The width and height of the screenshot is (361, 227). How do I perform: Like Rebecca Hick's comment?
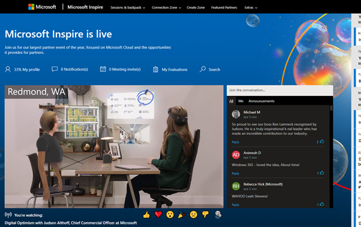point(322,204)
